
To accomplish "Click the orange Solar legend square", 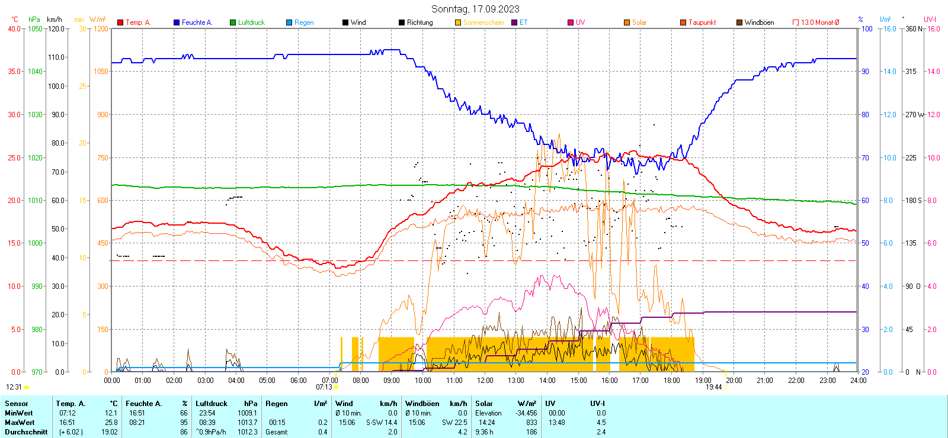I will point(627,22).
